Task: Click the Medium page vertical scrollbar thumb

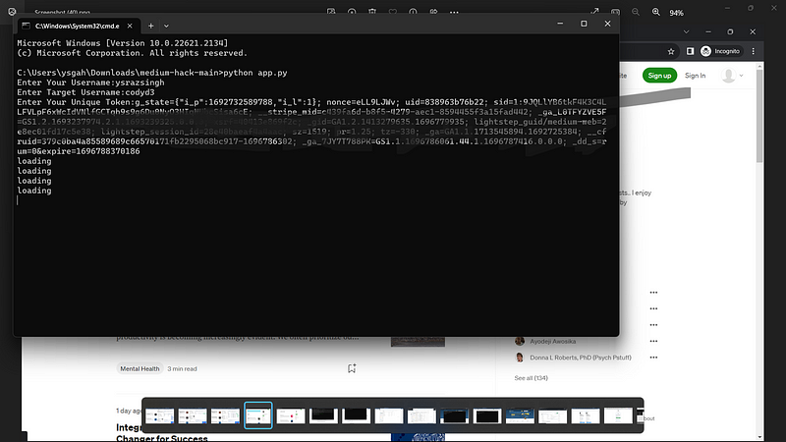Action: 759,116
